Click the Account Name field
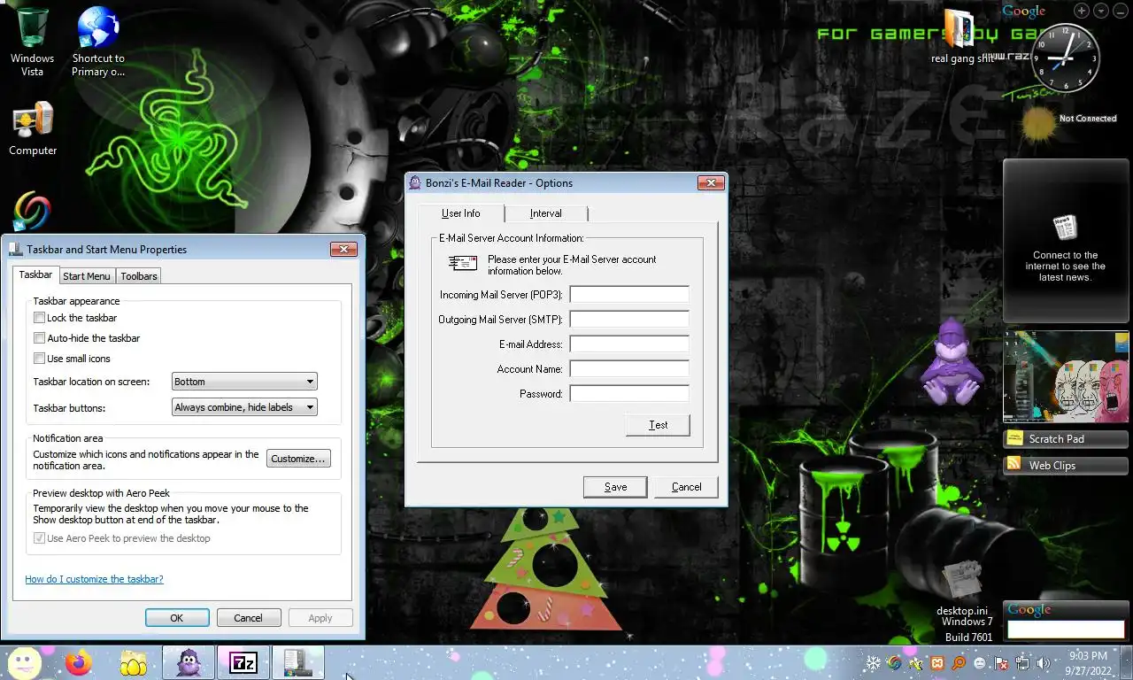Screen dimensions: 1133x680 [629, 368]
